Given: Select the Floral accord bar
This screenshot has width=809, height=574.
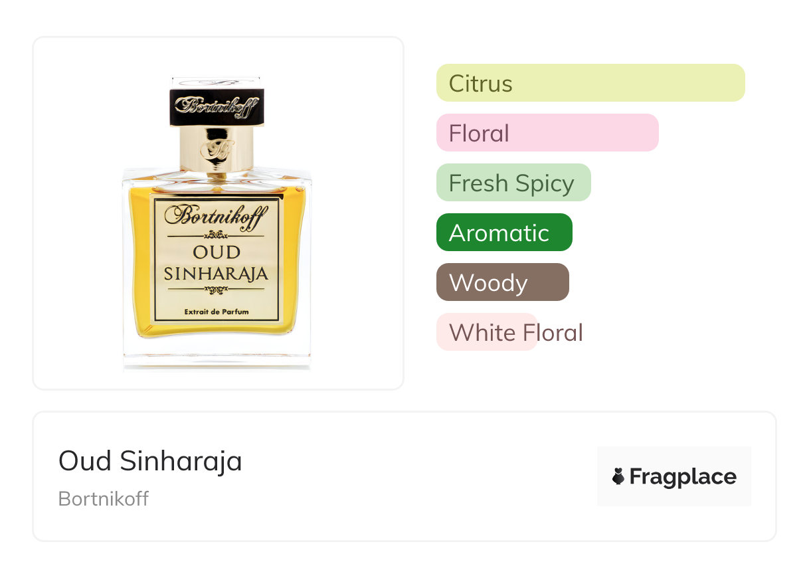Looking at the screenshot, I should point(547,133).
